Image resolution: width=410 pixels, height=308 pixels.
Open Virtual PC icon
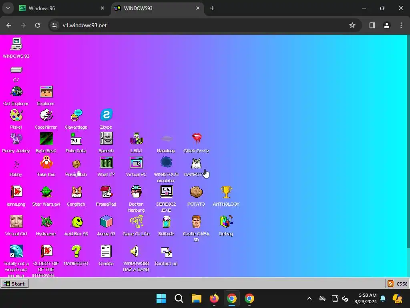136,162
